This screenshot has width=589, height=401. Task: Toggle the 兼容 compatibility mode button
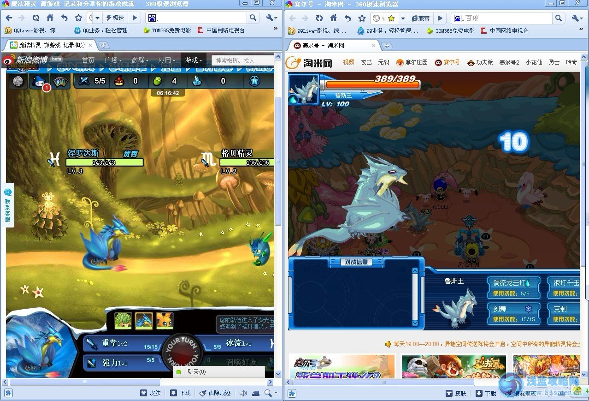(x=420, y=18)
